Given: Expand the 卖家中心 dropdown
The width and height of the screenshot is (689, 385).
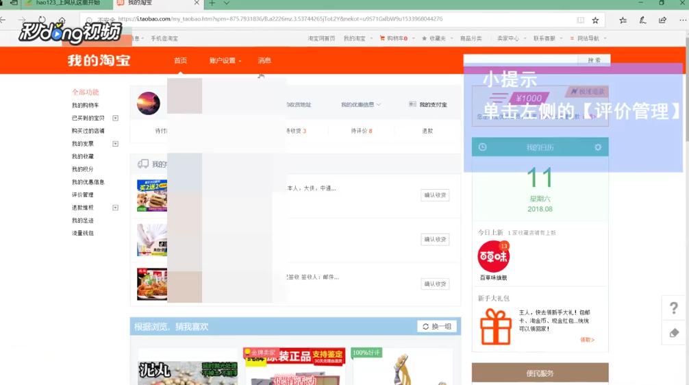Looking at the screenshot, I should [x=525, y=38].
